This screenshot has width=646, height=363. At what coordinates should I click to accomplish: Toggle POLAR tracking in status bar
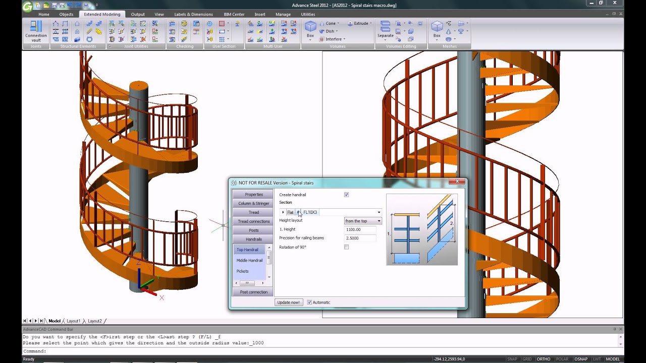click(x=562, y=359)
